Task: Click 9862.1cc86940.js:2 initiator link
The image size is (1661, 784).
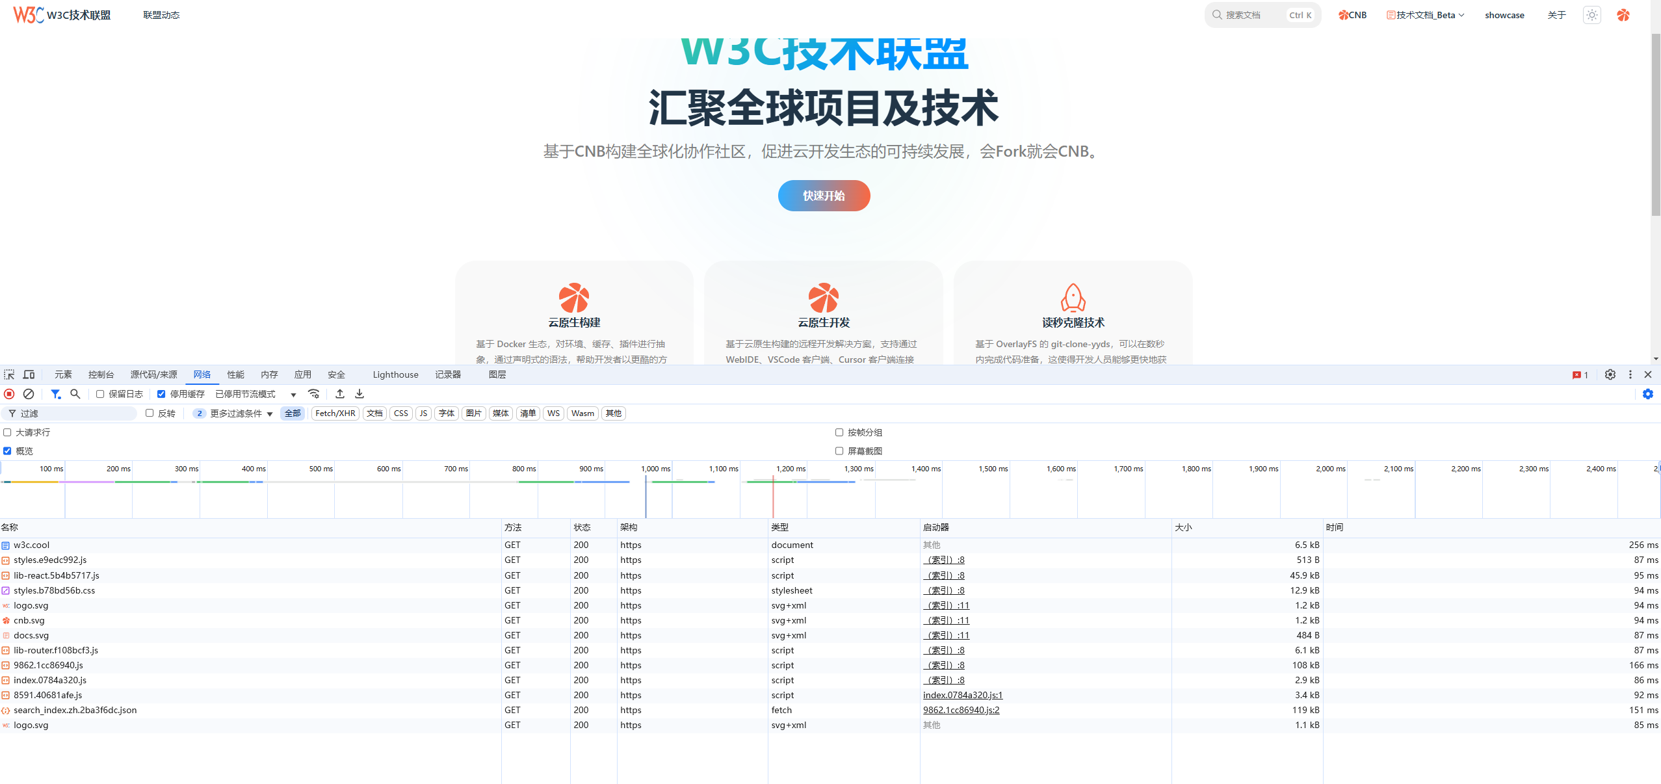Action: 961,711
